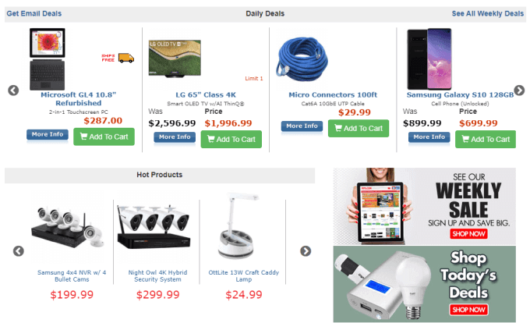
Task: Open Night Owl 4K Hybrid Security System link
Action: 157,276
